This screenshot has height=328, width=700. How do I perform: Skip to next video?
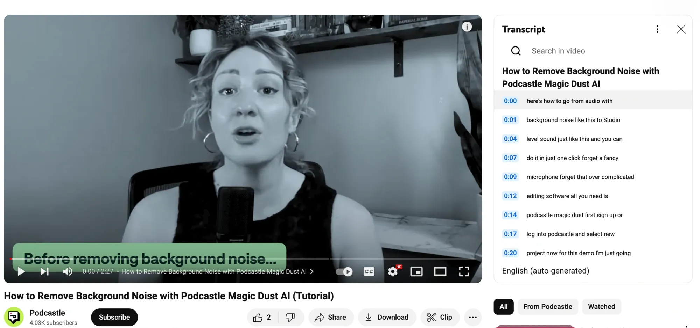point(44,271)
